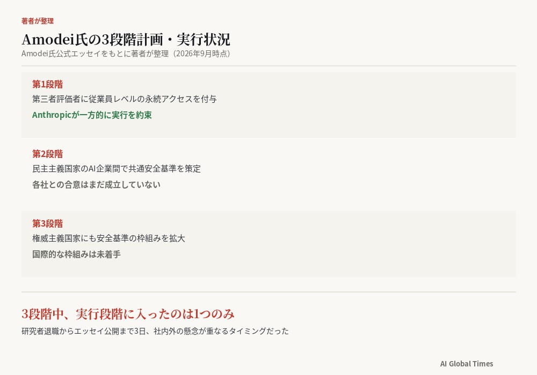Click the '第1段階' heading
Screen dimensions: 537x375
(47, 84)
